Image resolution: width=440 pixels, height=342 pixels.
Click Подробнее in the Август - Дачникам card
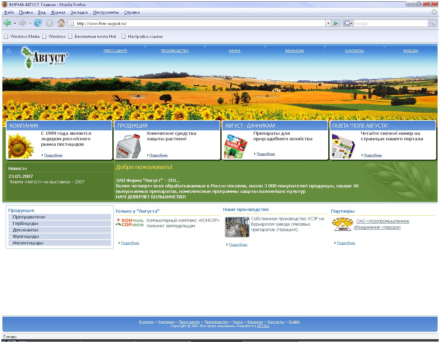[266, 154]
